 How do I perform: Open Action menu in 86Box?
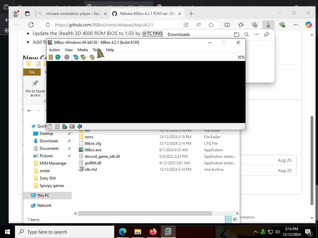54,50
